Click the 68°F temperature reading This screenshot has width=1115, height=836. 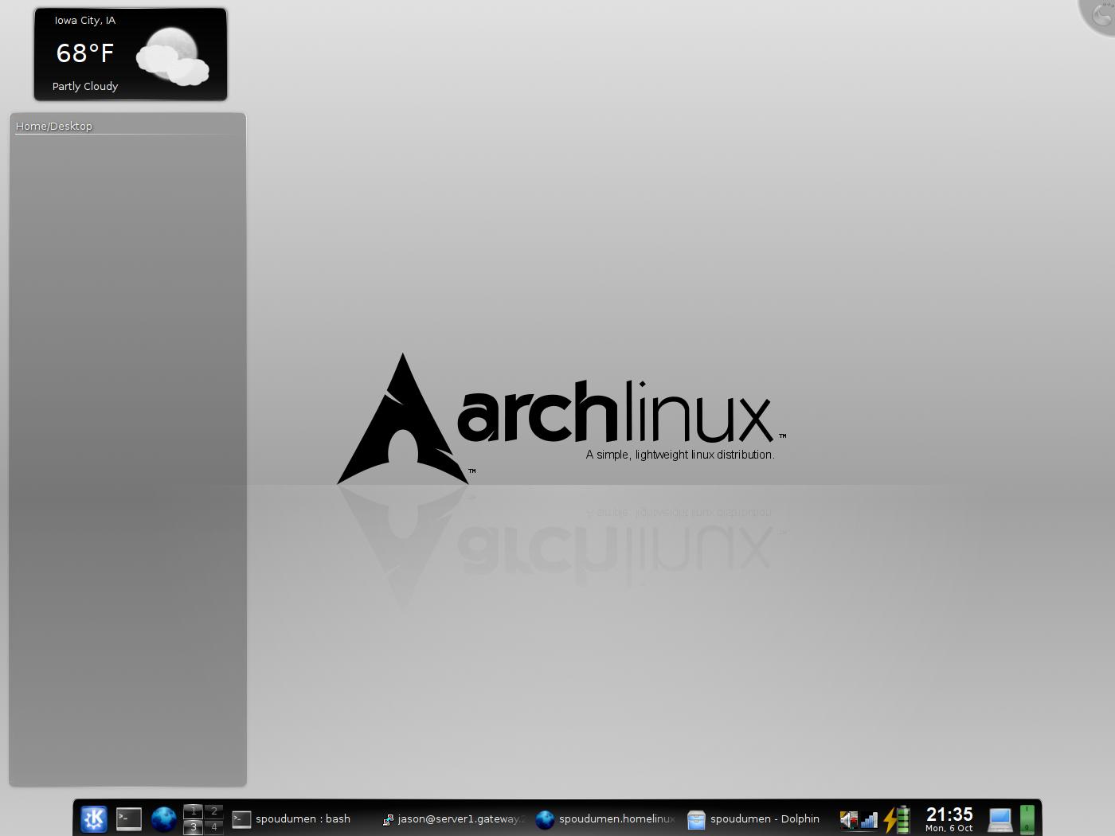pyautogui.click(x=84, y=53)
